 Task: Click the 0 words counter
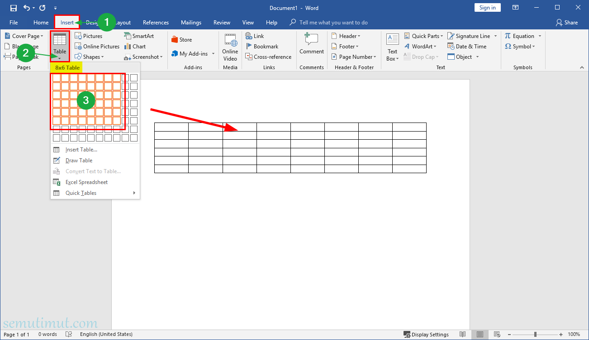(47, 335)
